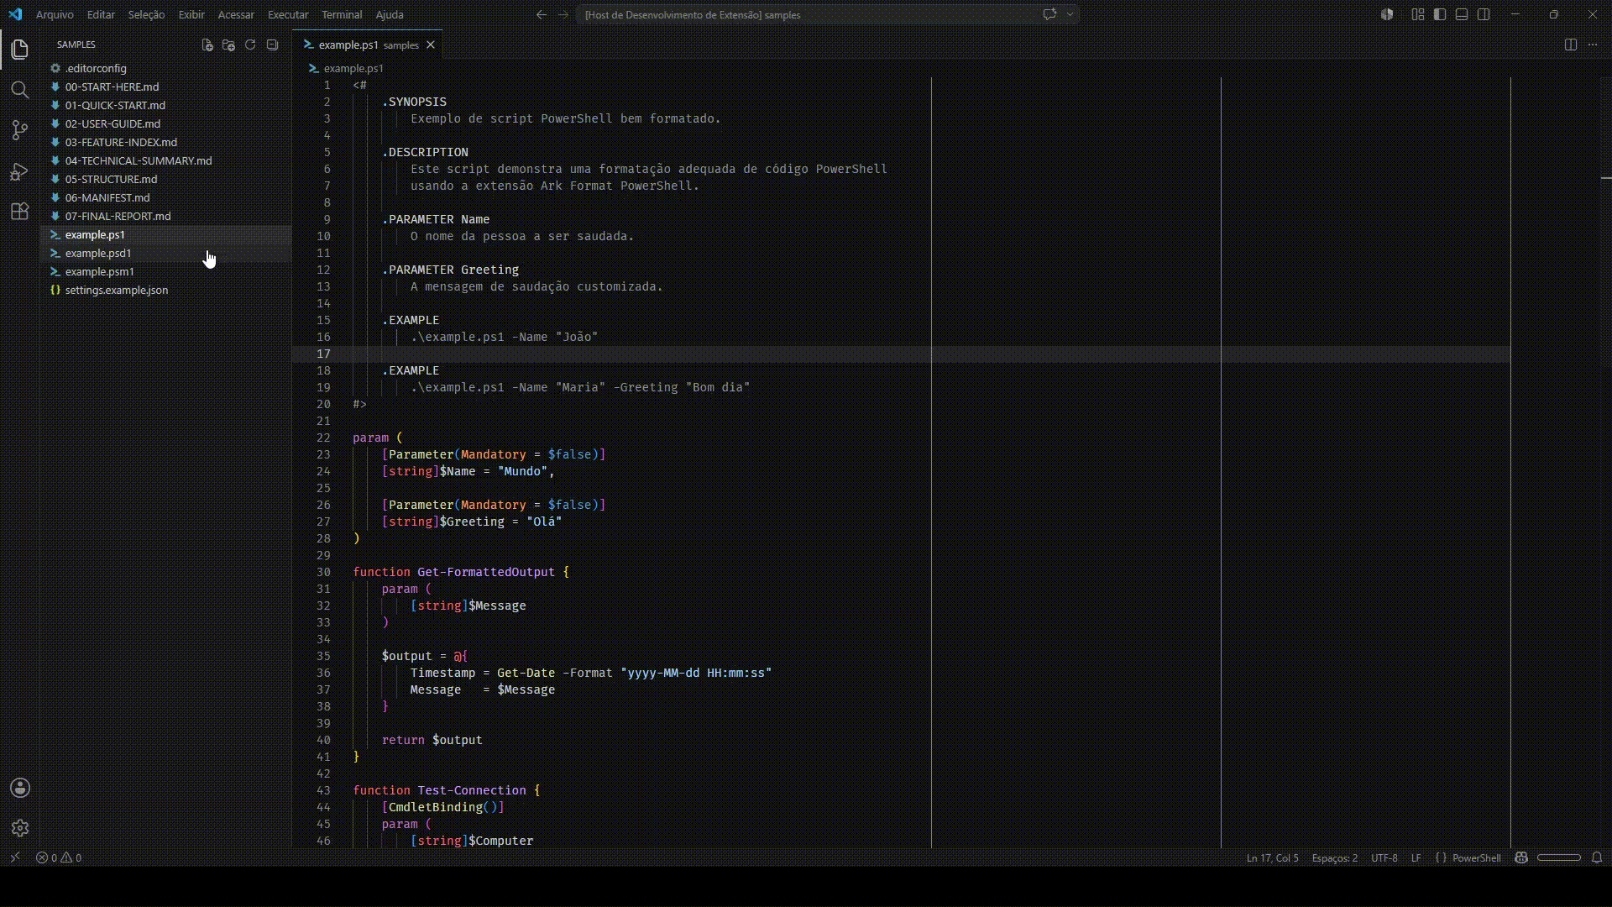Open the Accounts menu icon
Screen dimensions: 1612x907
coord(20,788)
